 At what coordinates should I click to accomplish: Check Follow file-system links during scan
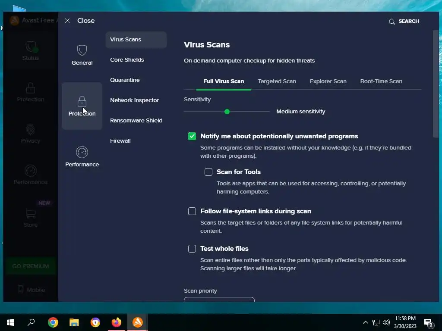pyautogui.click(x=192, y=211)
